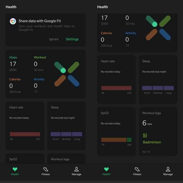Tap Long sleep segment in right screen
Screen dimensions: 183x183
169,88
